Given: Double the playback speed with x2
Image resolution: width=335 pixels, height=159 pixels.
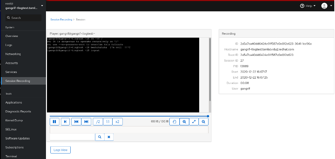Looking at the screenshot, I should click(x=117, y=122).
